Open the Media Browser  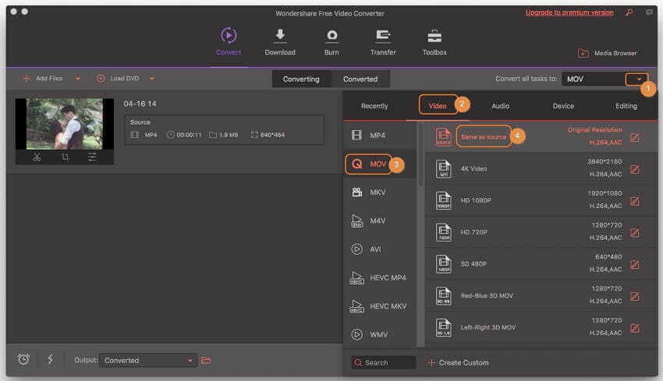607,53
